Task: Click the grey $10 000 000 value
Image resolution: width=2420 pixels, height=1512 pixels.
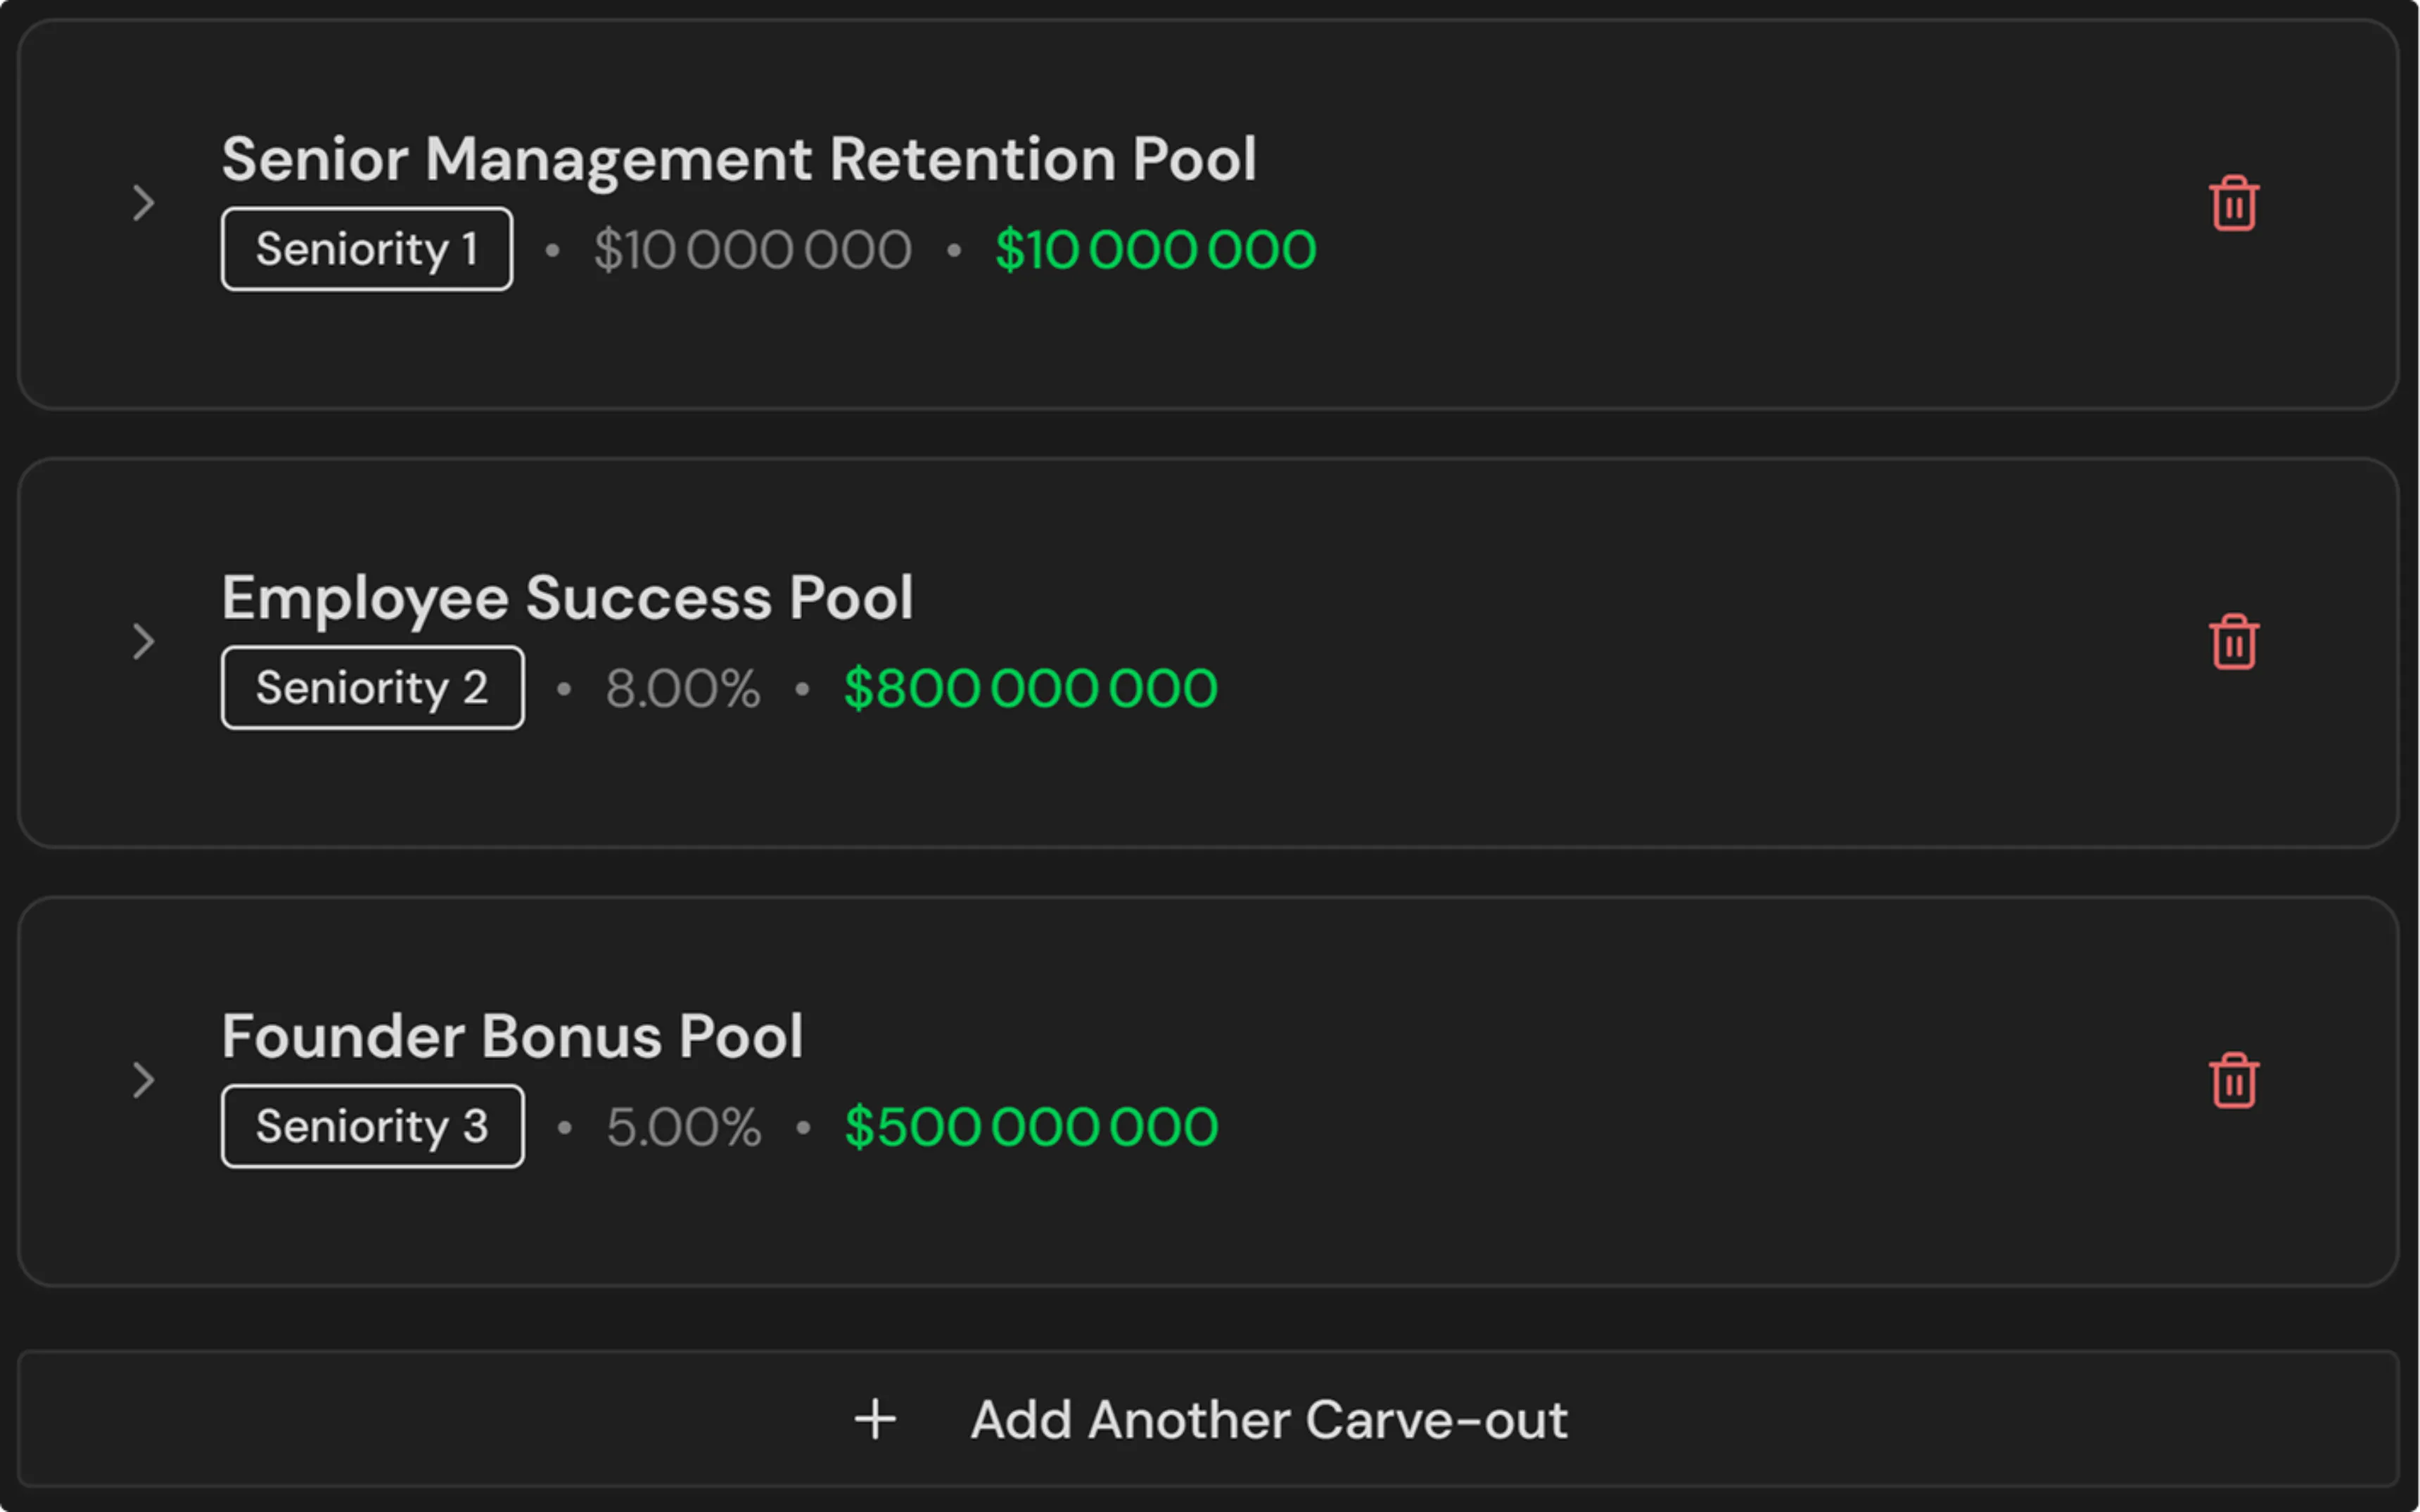Action: (x=752, y=250)
